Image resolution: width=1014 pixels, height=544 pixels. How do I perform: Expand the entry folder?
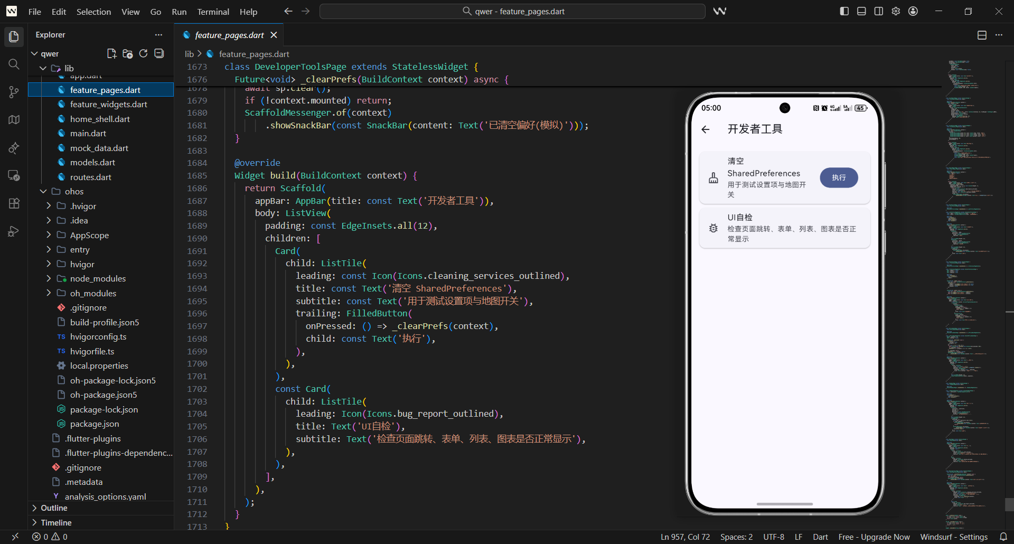[49, 249]
